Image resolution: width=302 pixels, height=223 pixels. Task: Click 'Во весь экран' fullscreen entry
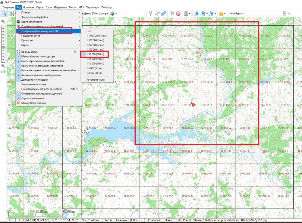[x=29, y=52]
